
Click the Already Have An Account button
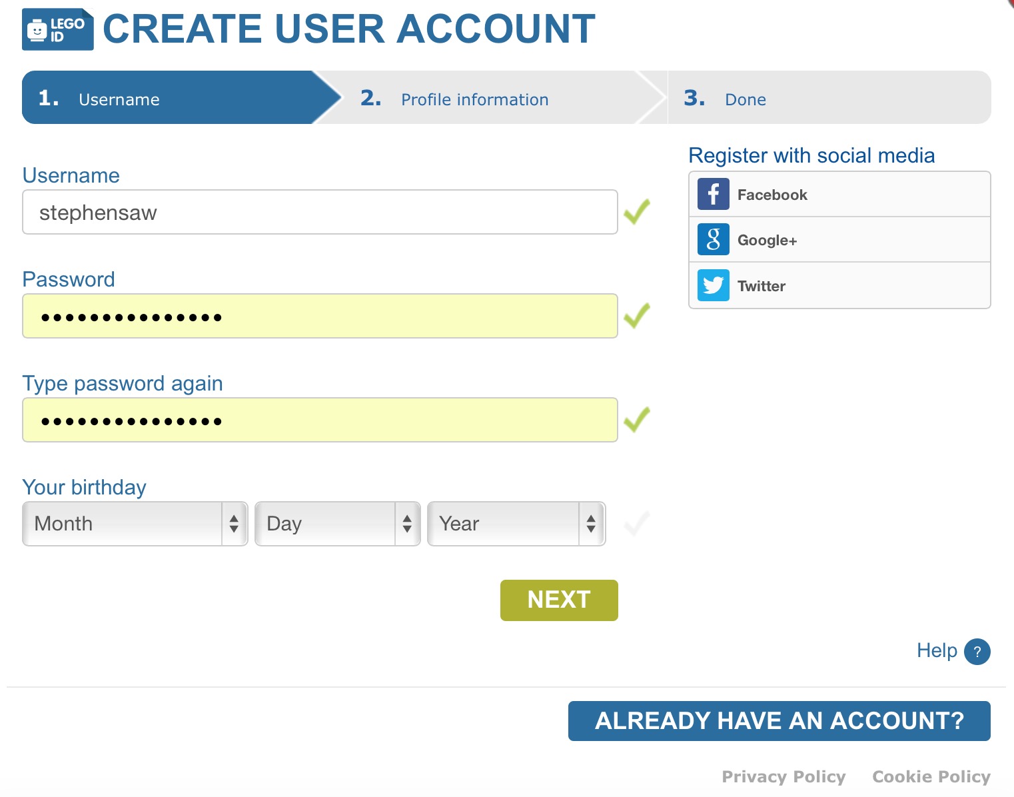click(x=779, y=720)
